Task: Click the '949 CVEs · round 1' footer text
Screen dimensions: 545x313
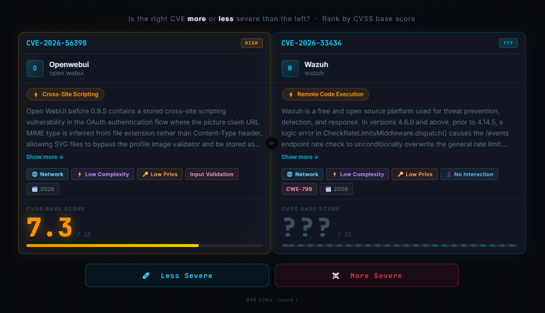Action: [x=272, y=300]
